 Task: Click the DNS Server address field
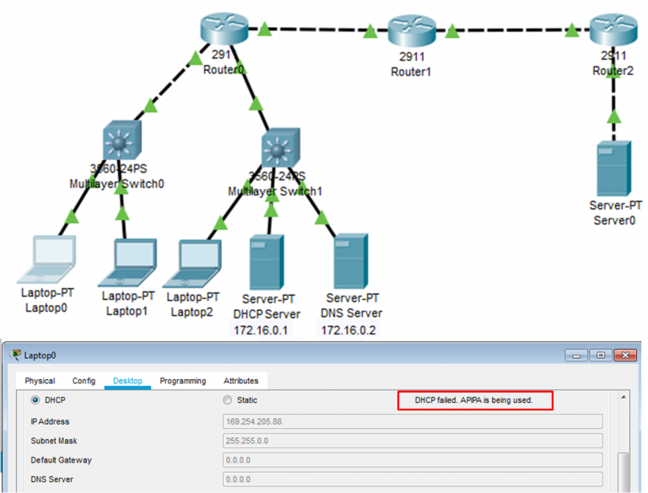tap(413, 479)
